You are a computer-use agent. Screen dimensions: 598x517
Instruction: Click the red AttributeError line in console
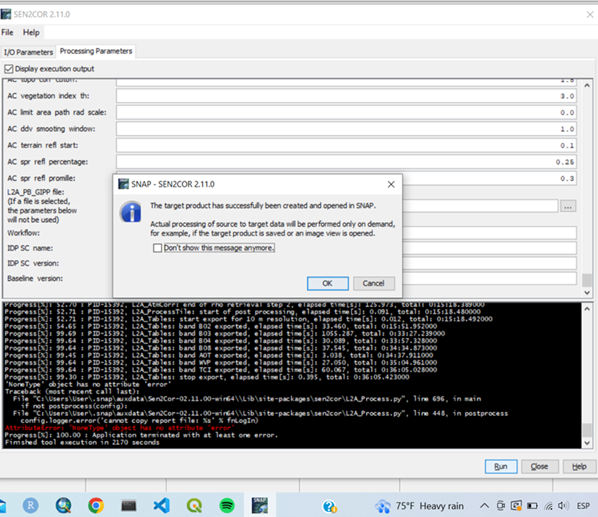point(118,427)
